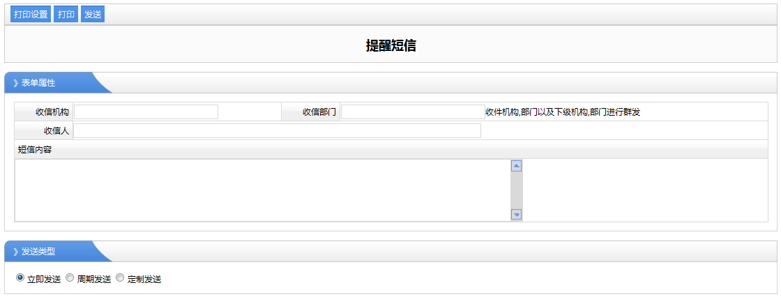
Task: Click the 收信部门 field label
Action: 319,112
